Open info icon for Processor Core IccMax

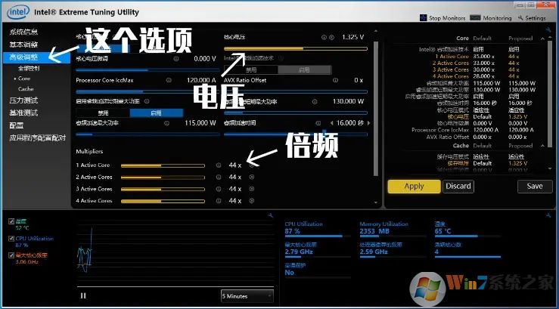(169, 80)
